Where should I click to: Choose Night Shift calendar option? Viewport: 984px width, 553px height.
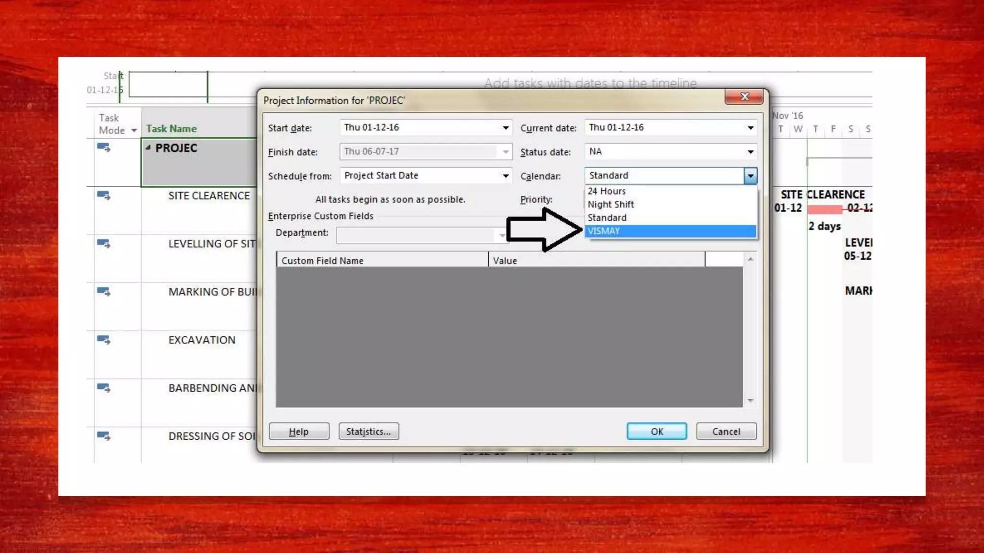(x=611, y=204)
